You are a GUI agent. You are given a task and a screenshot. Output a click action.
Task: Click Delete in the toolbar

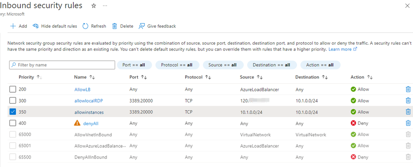(x=123, y=26)
